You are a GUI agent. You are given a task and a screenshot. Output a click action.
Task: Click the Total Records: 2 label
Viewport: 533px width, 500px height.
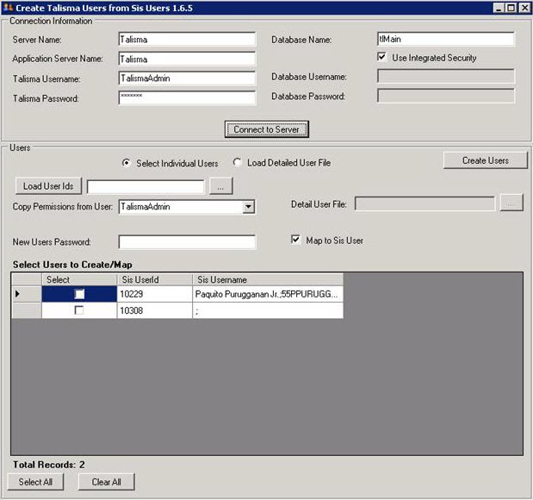click(48, 465)
